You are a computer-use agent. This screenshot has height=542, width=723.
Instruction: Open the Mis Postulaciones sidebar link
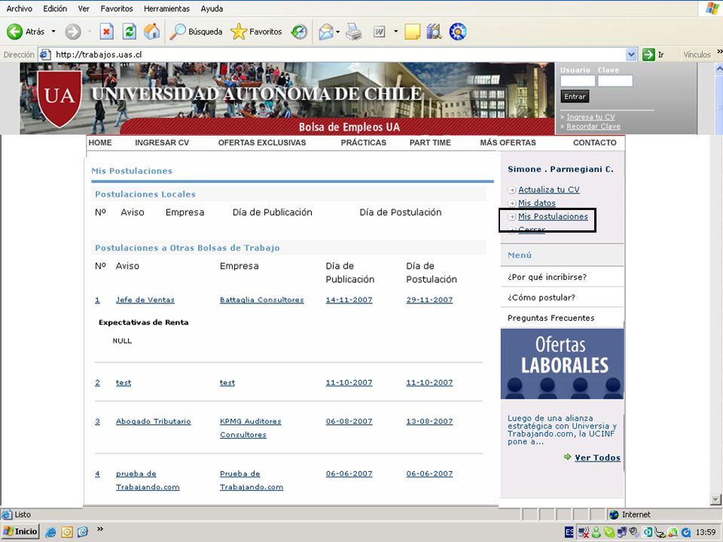tap(553, 216)
